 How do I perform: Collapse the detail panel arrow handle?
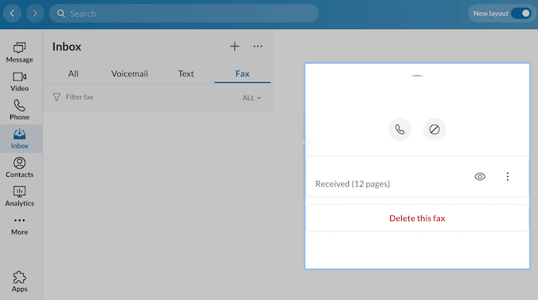pyautogui.click(x=304, y=142)
